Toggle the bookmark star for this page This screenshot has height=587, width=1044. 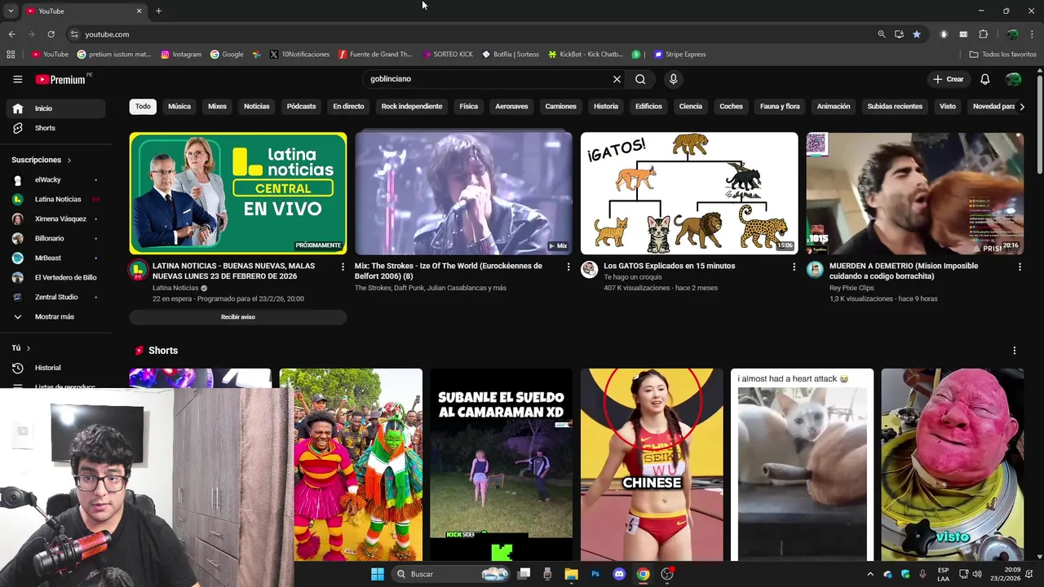[x=917, y=34]
